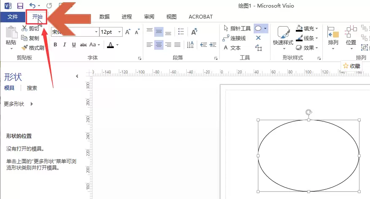Screen dimensions: 370x199
Task: Click the Quick Styles (快速样式) icon
Action: (283, 32)
